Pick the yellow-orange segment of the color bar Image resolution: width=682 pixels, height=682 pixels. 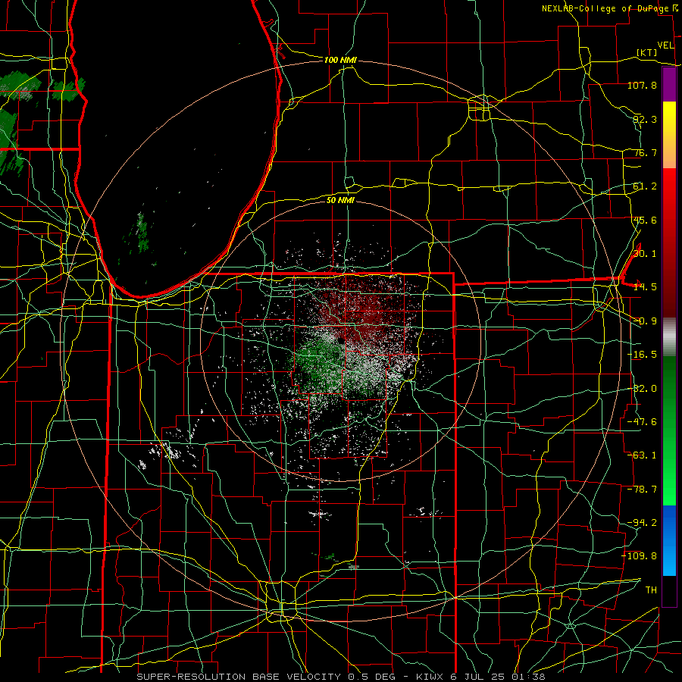669,135
